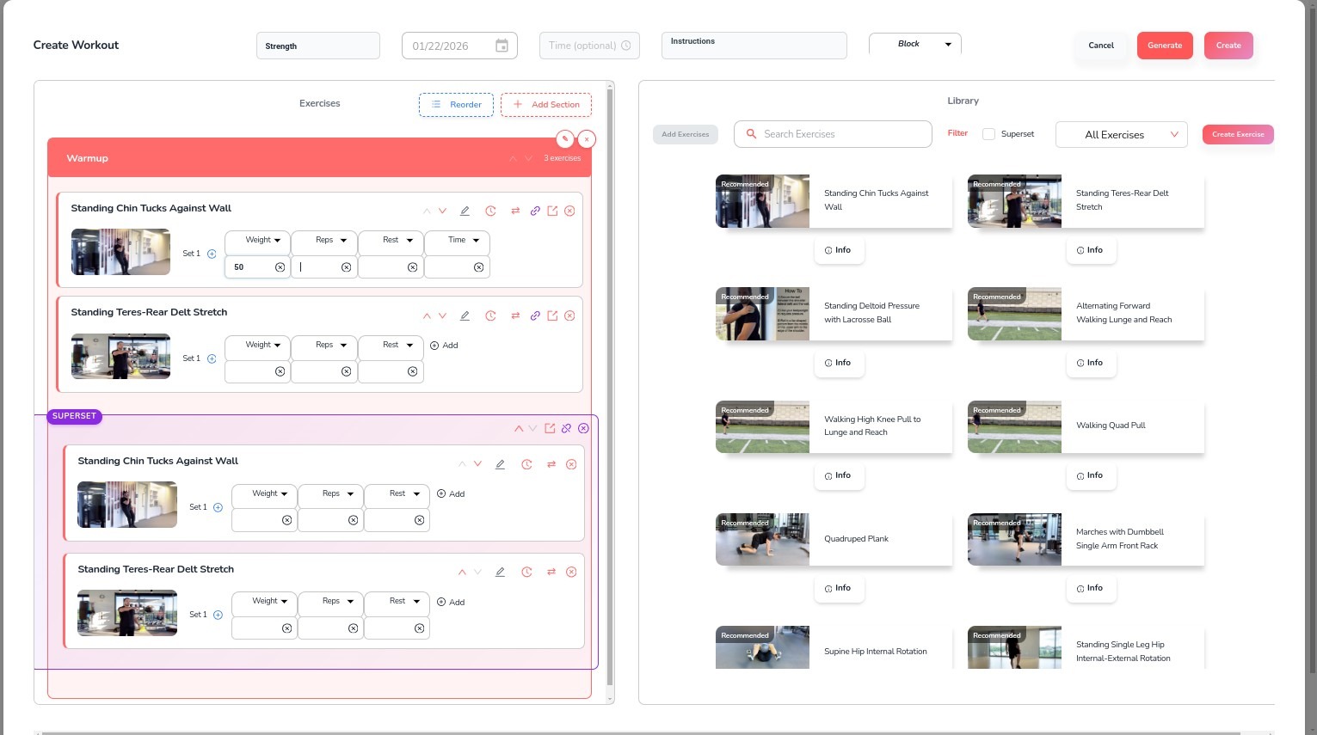Click link icon for Teres-Rear Delt Stretch above superset
Image resolution: width=1317 pixels, height=735 pixels.
tap(535, 315)
